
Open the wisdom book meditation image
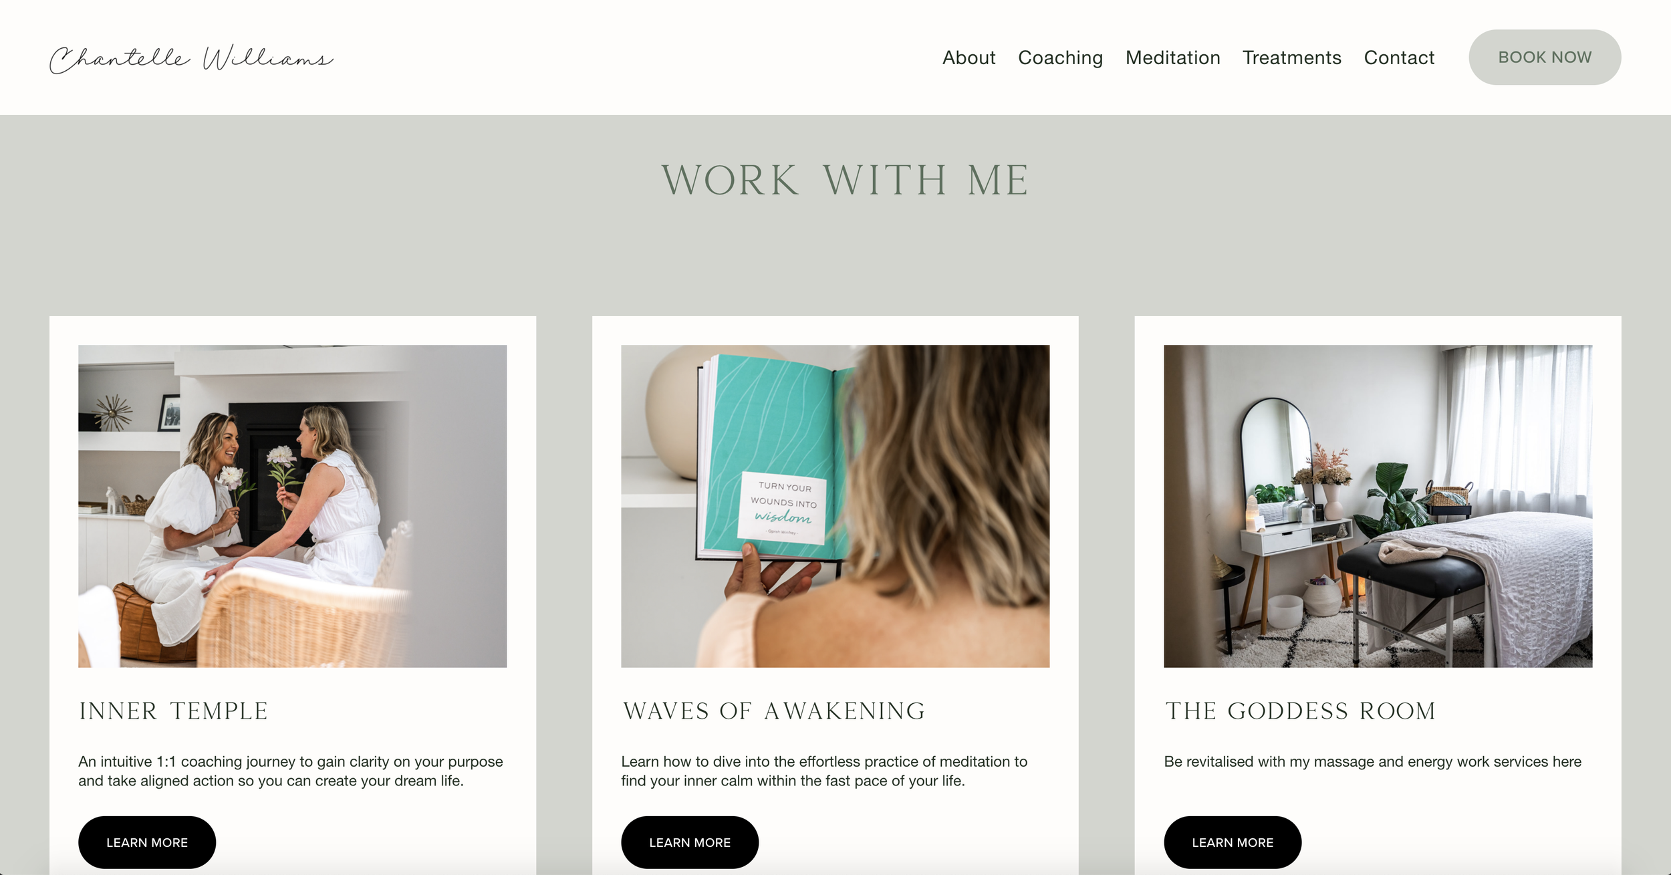coord(835,506)
